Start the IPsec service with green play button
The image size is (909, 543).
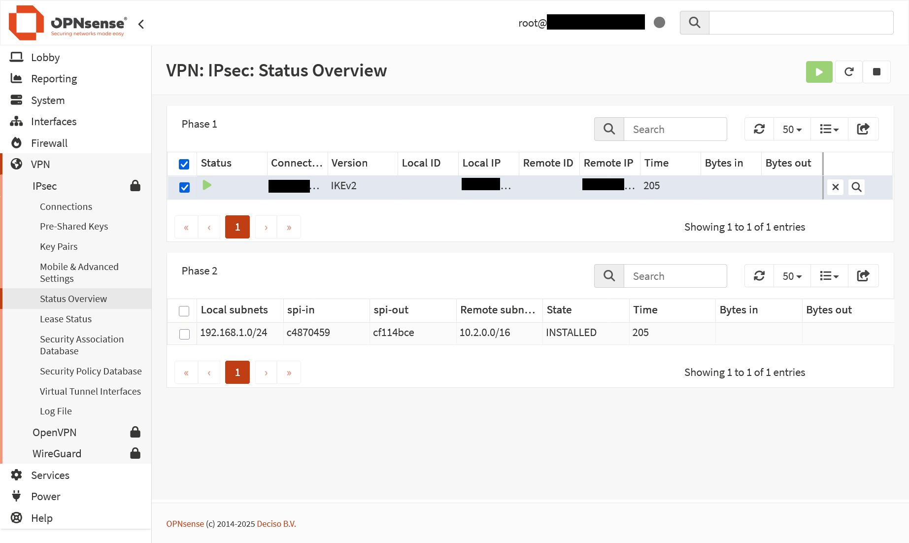point(819,72)
